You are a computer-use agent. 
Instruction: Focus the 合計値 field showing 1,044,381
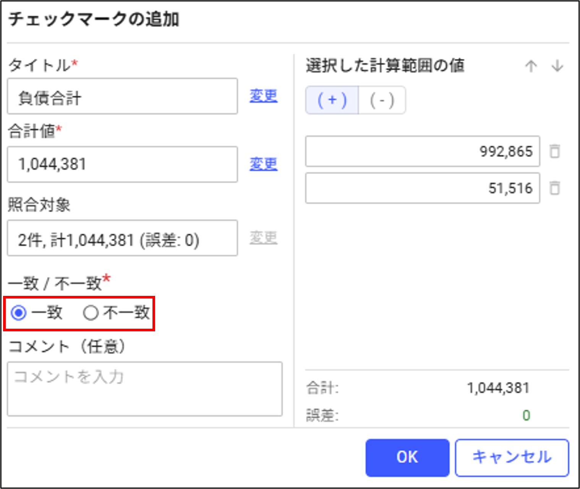[x=122, y=164]
